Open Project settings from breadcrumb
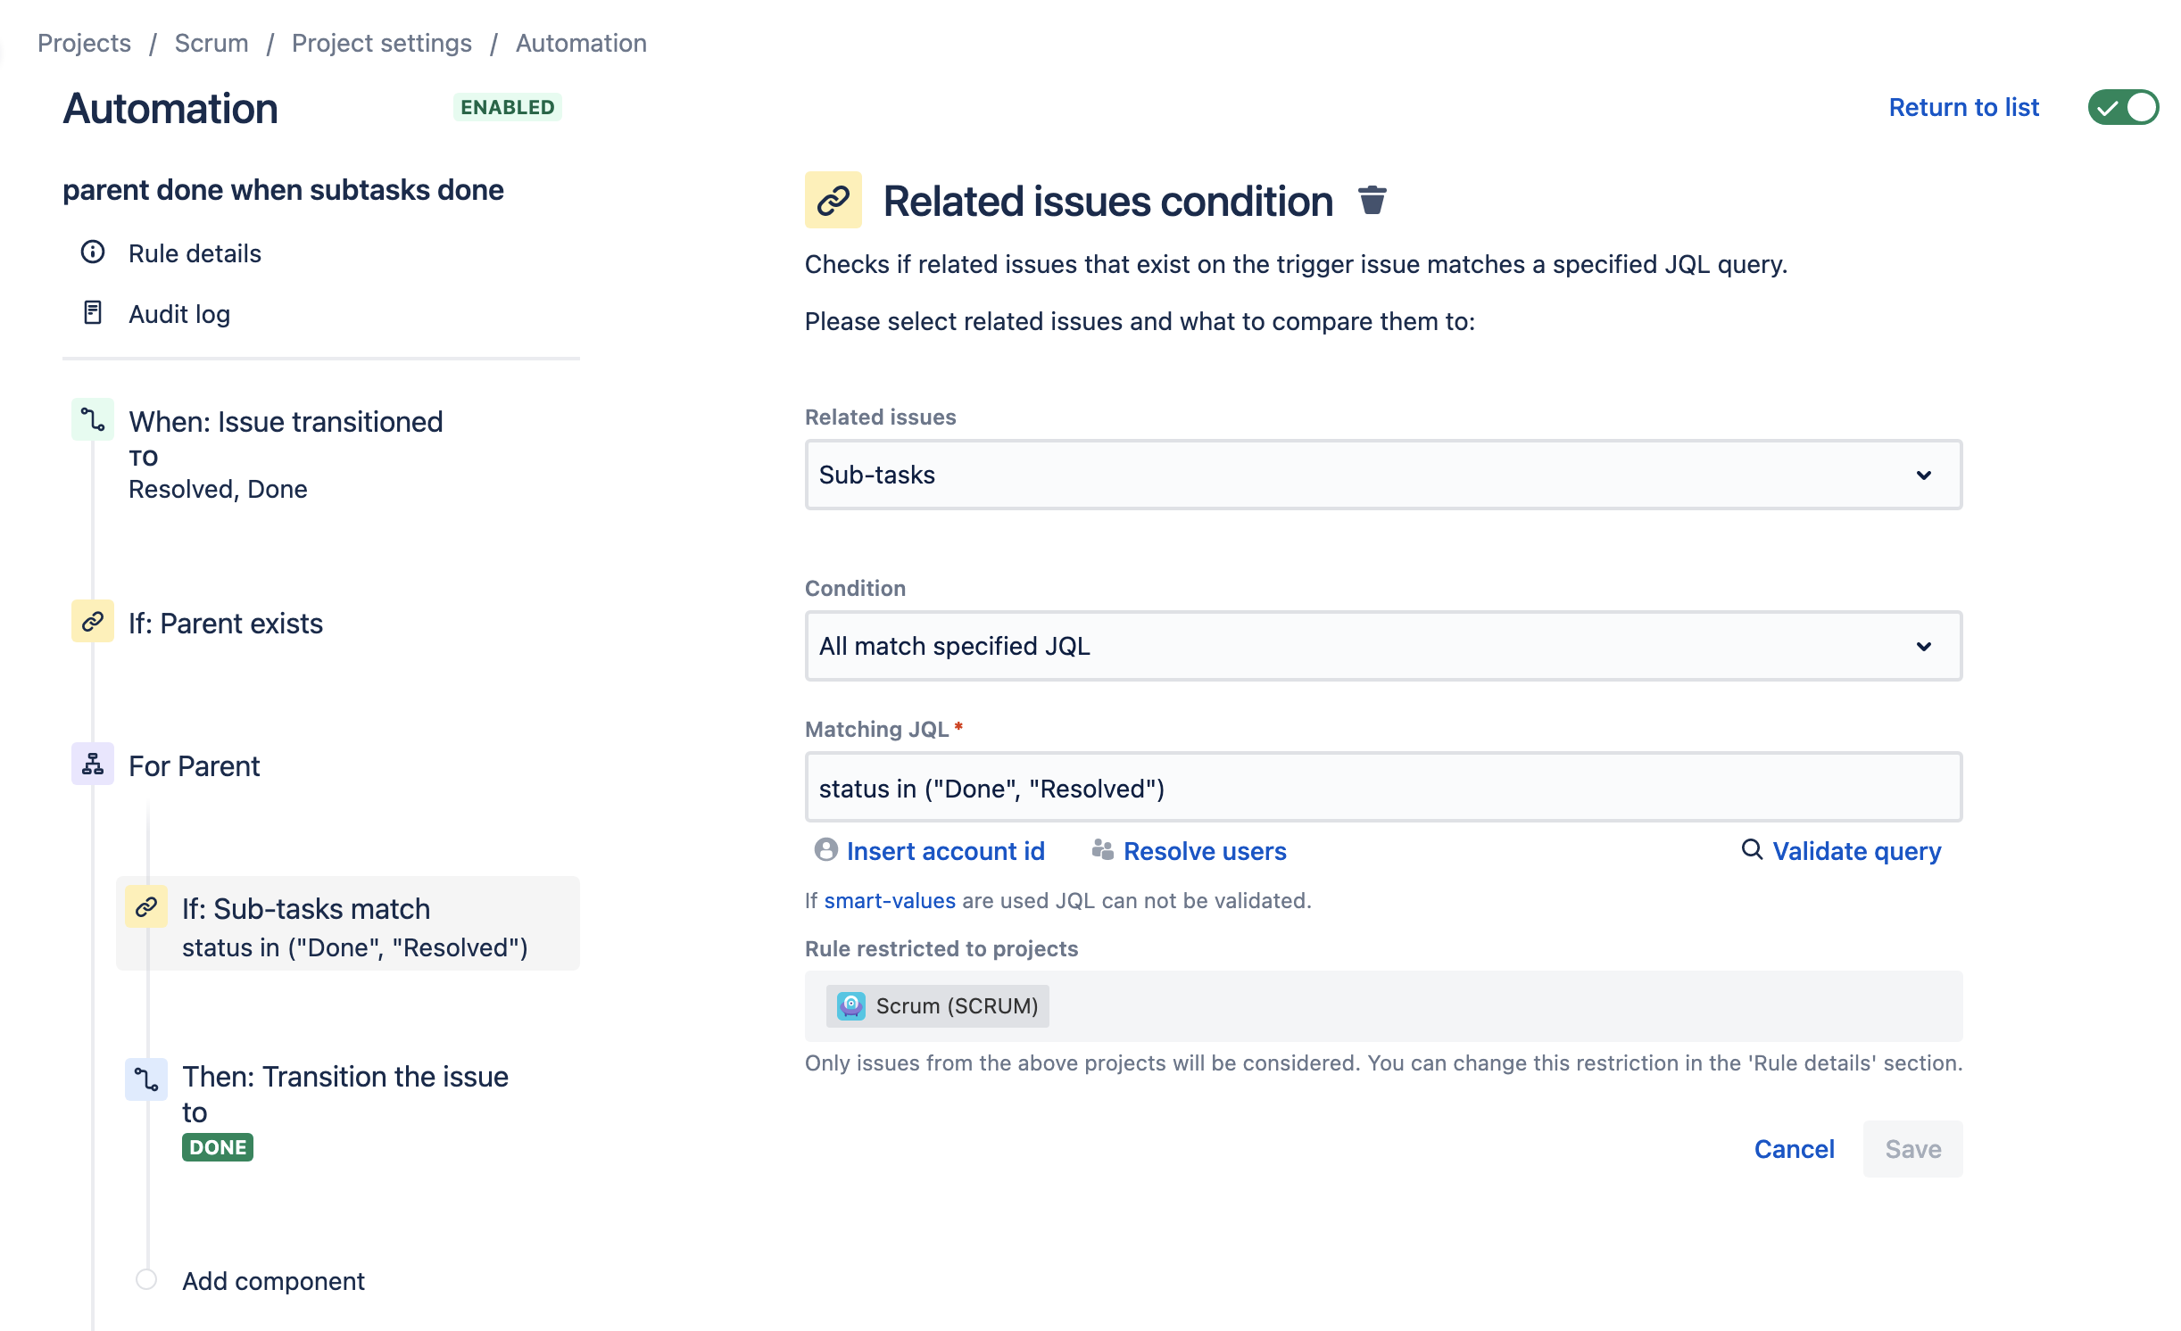This screenshot has width=2181, height=1331. tap(383, 42)
